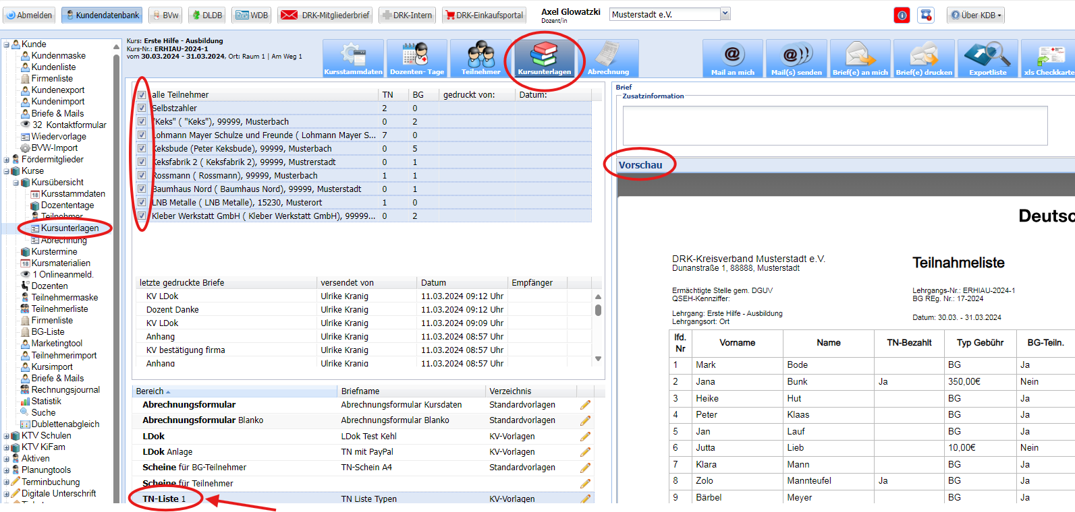The height and width of the screenshot is (512, 1075).
Task: Edit the Abrechnungsformular Kursdaten pencil icon
Action: (x=585, y=405)
